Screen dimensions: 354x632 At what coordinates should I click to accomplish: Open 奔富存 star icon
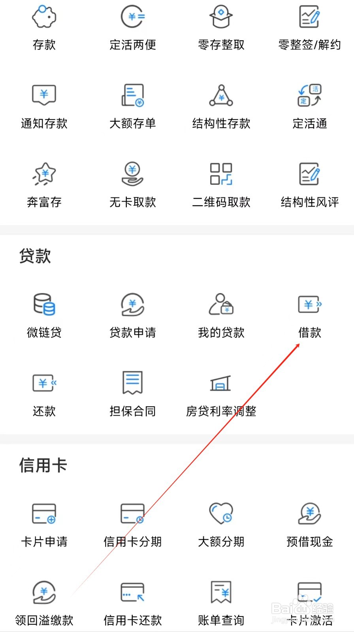(44, 174)
